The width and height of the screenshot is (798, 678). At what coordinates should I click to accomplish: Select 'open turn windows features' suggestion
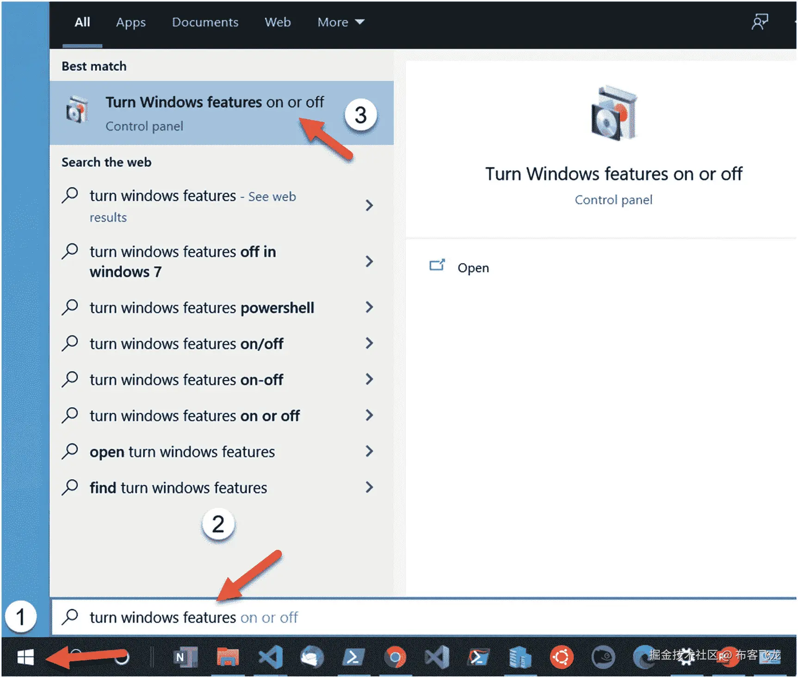pos(222,452)
